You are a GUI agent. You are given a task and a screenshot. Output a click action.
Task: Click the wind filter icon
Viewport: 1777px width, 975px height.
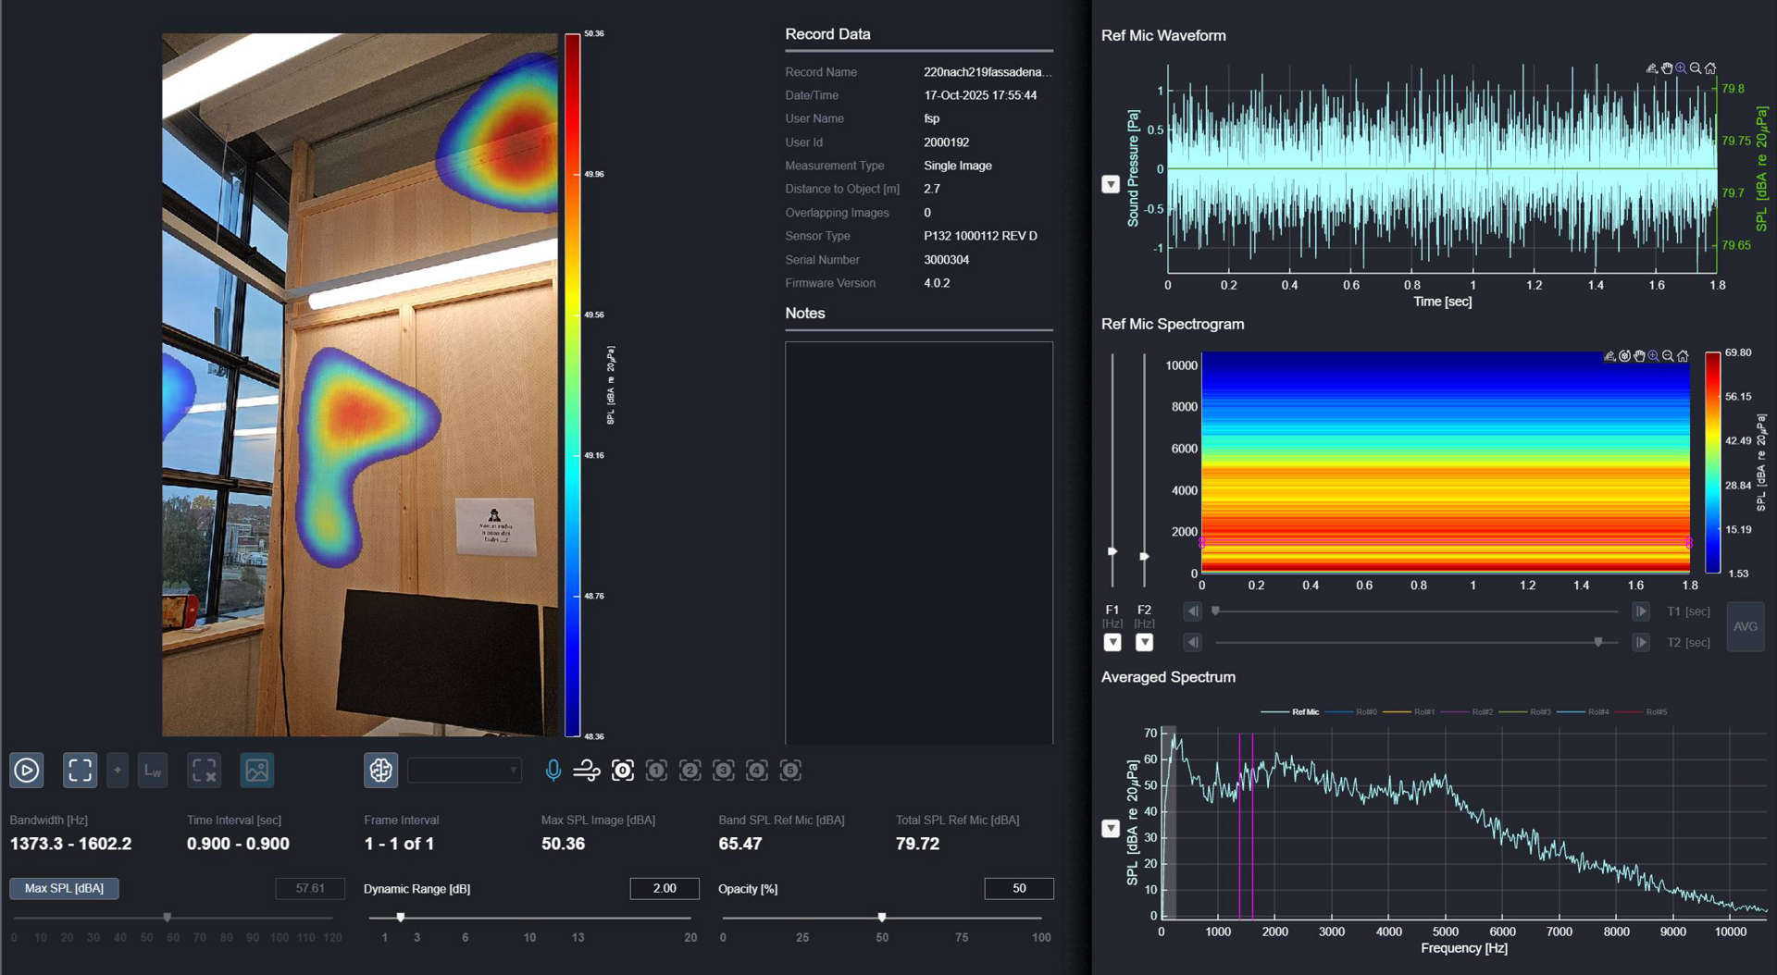pyautogui.click(x=587, y=770)
